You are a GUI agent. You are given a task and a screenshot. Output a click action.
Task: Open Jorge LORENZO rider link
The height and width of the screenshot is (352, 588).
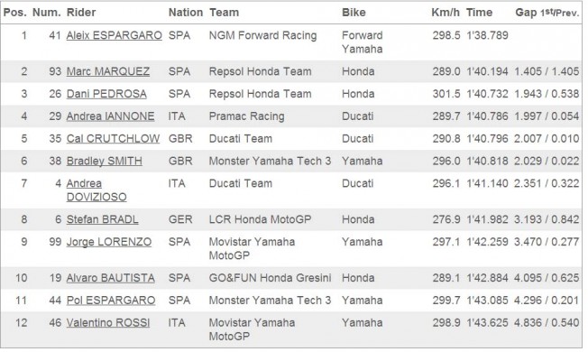(109, 242)
